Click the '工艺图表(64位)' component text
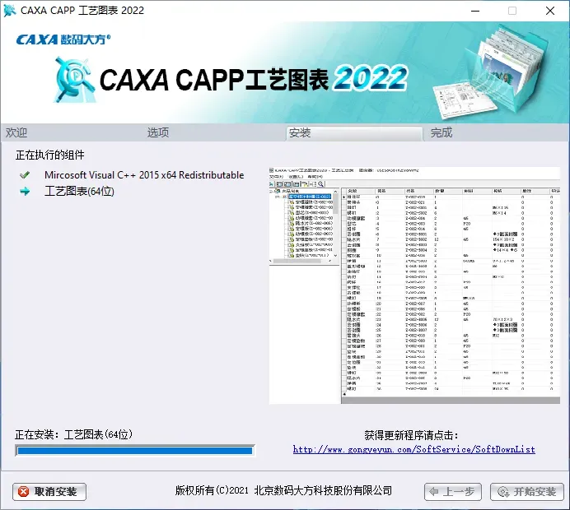 tap(79, 192)
